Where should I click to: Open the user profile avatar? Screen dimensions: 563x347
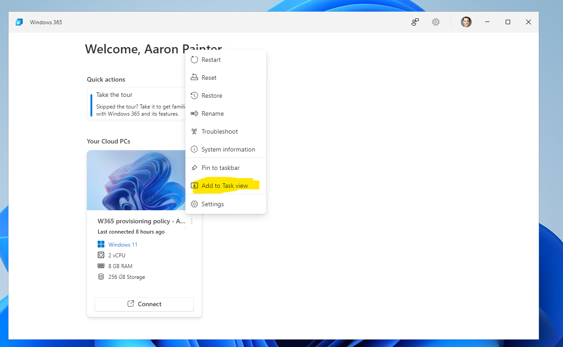(466, 22)
